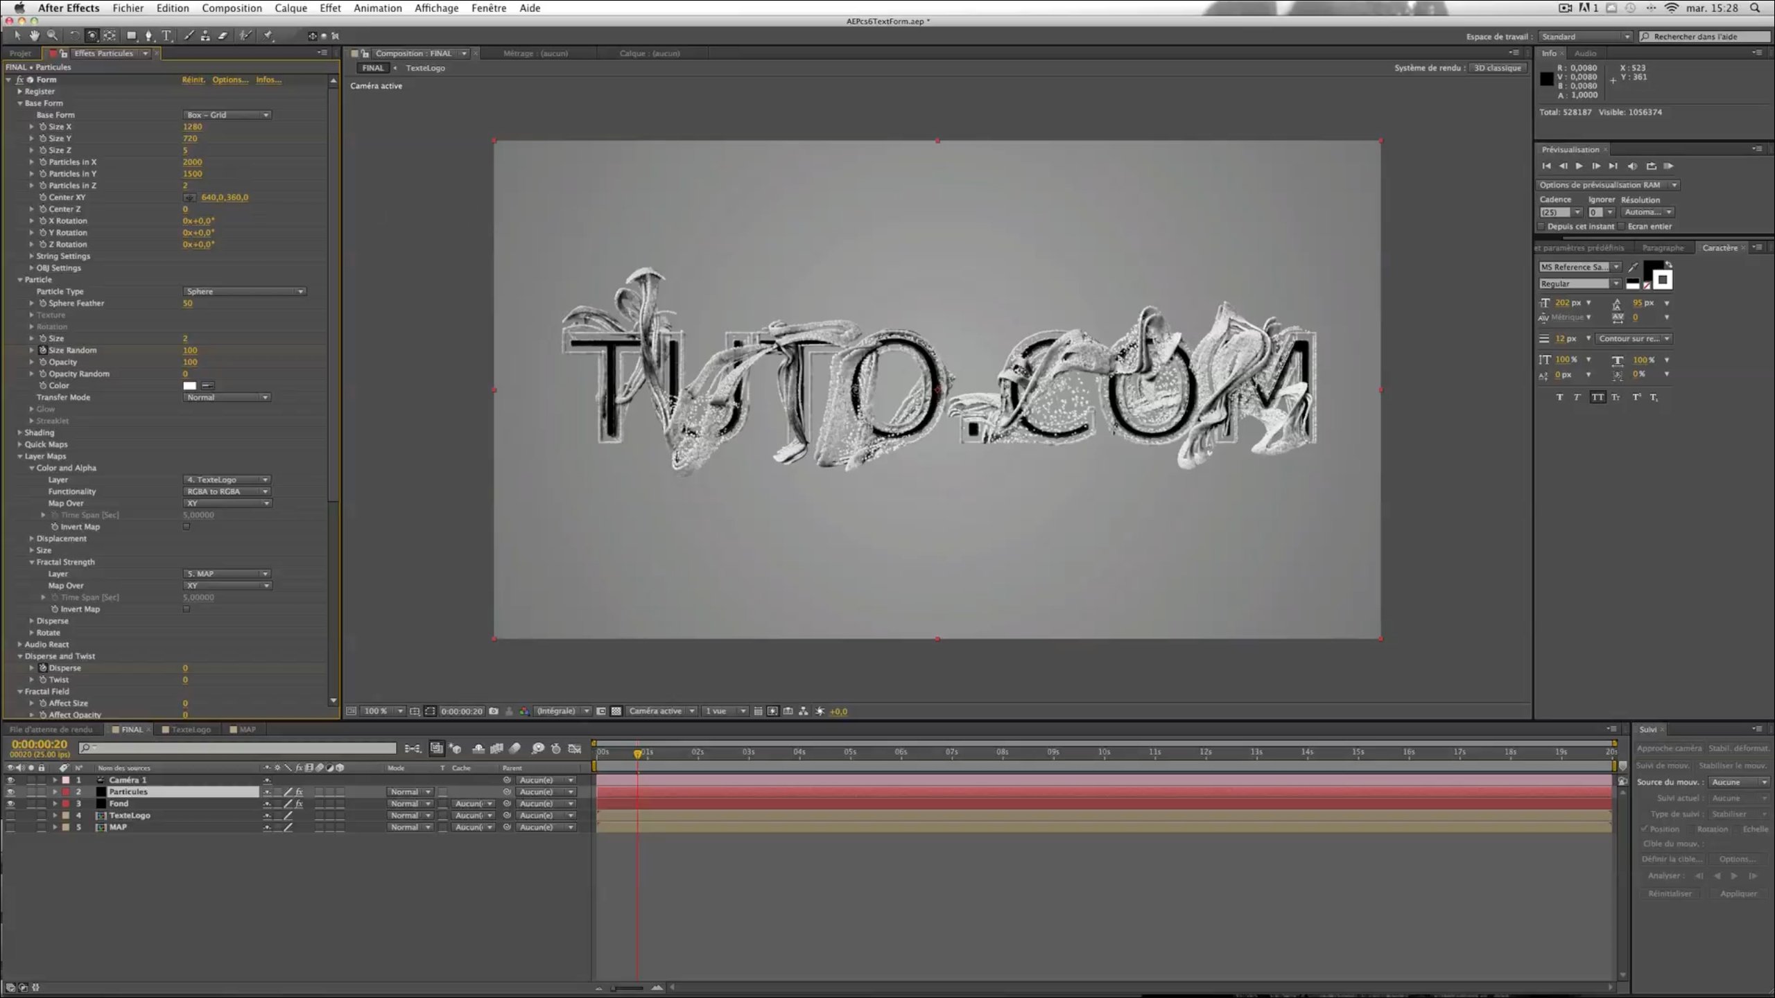The image size is (1775, 998).
Task: Click Options... link for Form effect
Action: (230, 80)
